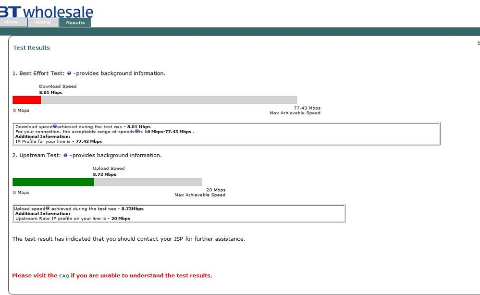
Task: Click the grey portion of upload bar
Action: (x=148, y=182)
